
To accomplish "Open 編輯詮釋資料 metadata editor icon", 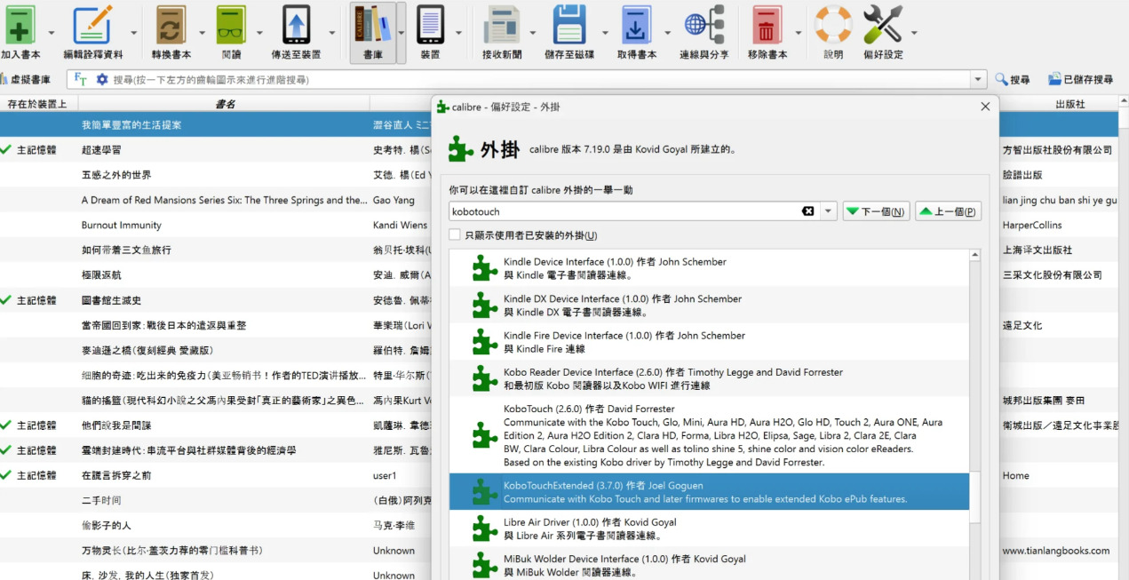I will (92, 25).
